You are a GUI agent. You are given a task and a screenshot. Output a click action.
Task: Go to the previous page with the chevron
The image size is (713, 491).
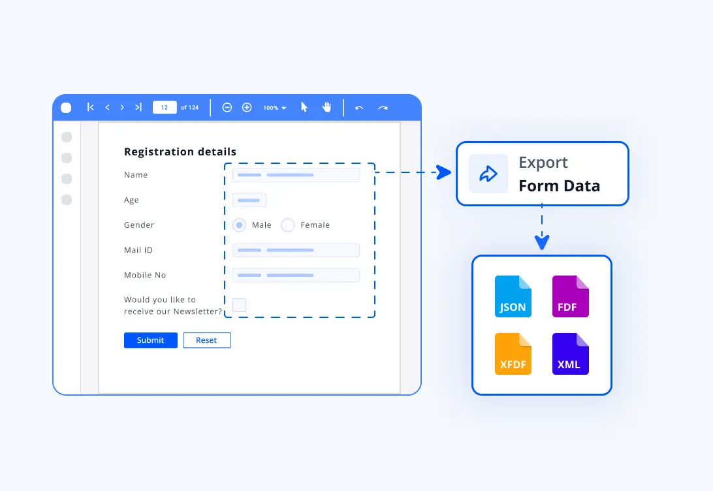[x=107, y=107]
